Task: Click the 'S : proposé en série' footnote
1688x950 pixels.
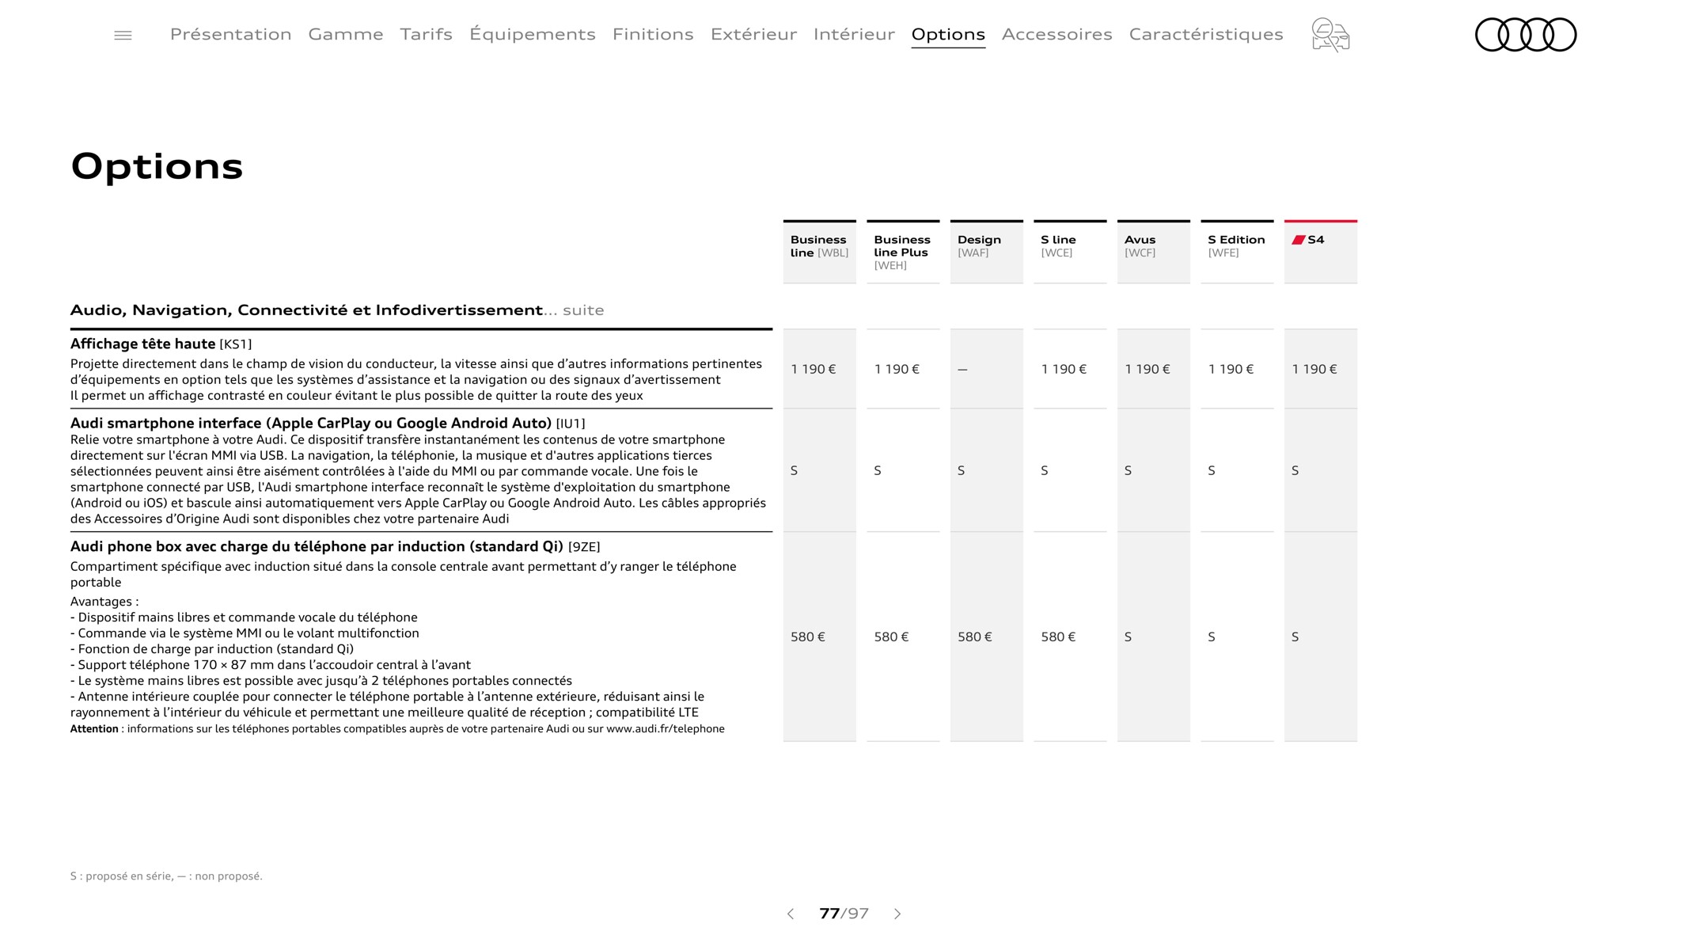Action: coord(166,876)
